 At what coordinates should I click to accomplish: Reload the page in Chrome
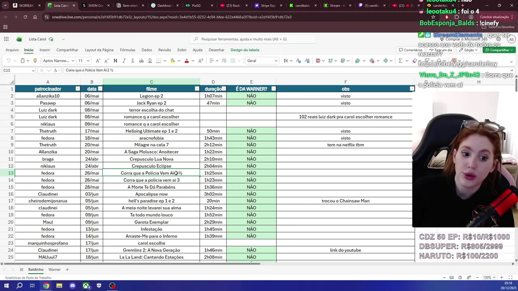(25, 17)
